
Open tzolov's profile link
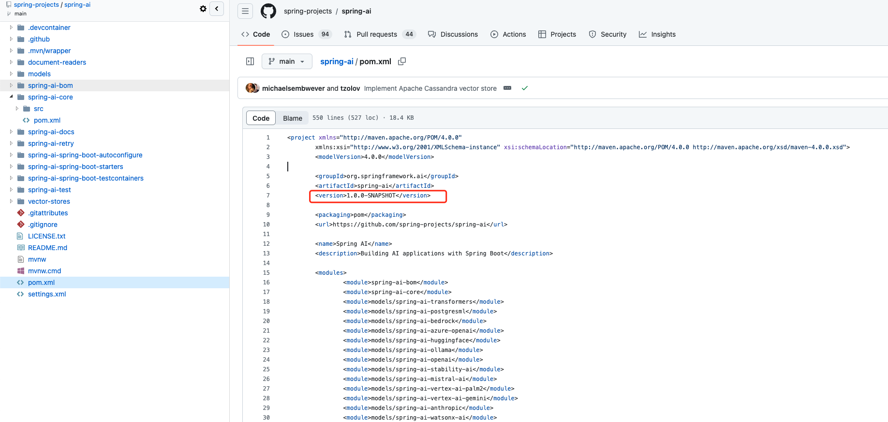350,88
